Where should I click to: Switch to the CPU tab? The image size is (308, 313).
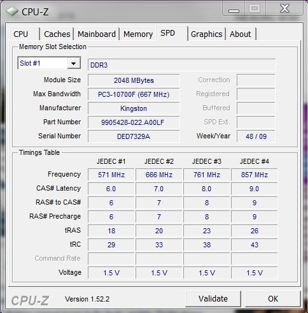click(x=24, y=34)
